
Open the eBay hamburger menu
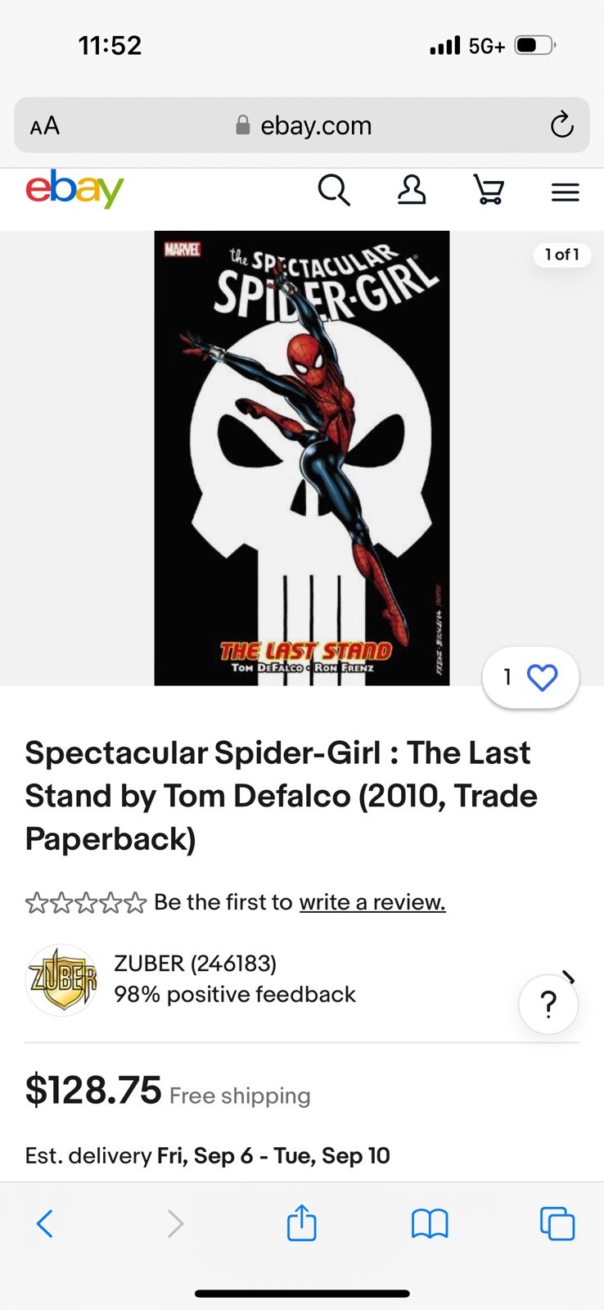click(566, 192)
